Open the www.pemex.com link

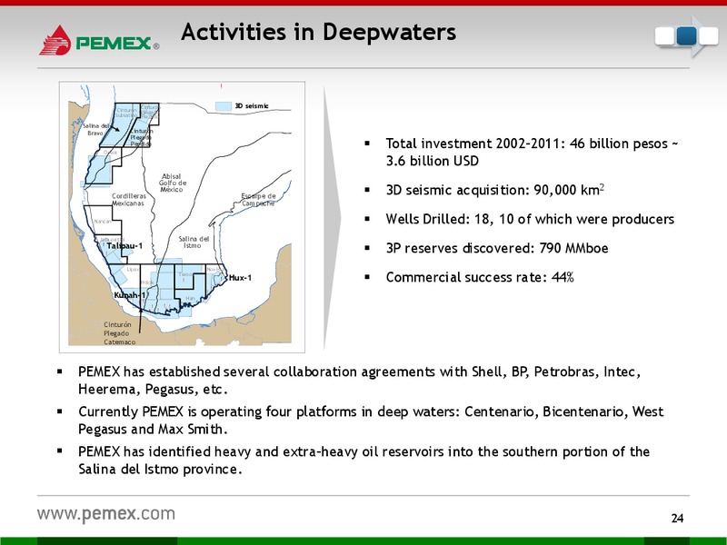point(106,514)
